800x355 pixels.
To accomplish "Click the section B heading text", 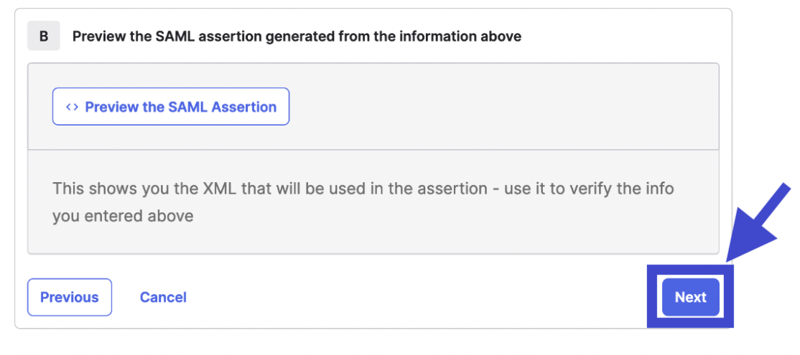I will pos(297,36).
